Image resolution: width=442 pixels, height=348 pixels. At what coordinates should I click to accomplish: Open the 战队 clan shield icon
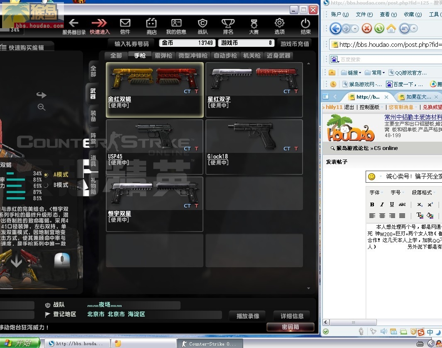[203, 27]
